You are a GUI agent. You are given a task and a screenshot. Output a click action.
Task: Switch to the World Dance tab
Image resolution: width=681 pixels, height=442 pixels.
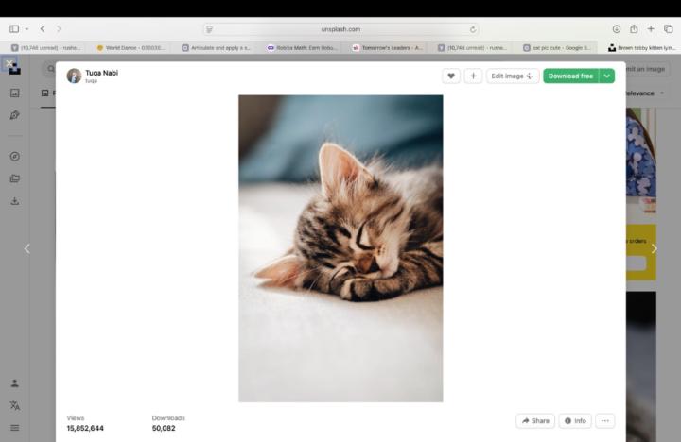(x=131, y=47)
